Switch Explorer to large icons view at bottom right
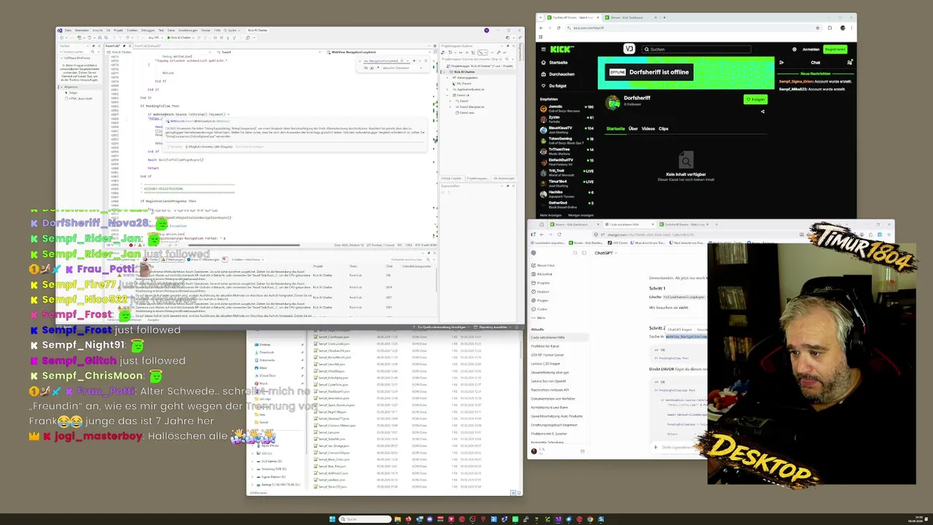The image size is (933, 525). [x=519, y=493]
